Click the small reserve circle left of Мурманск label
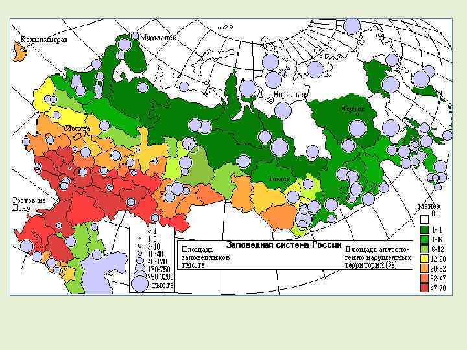This screenshot has height=350, width=467. point(135,36)
